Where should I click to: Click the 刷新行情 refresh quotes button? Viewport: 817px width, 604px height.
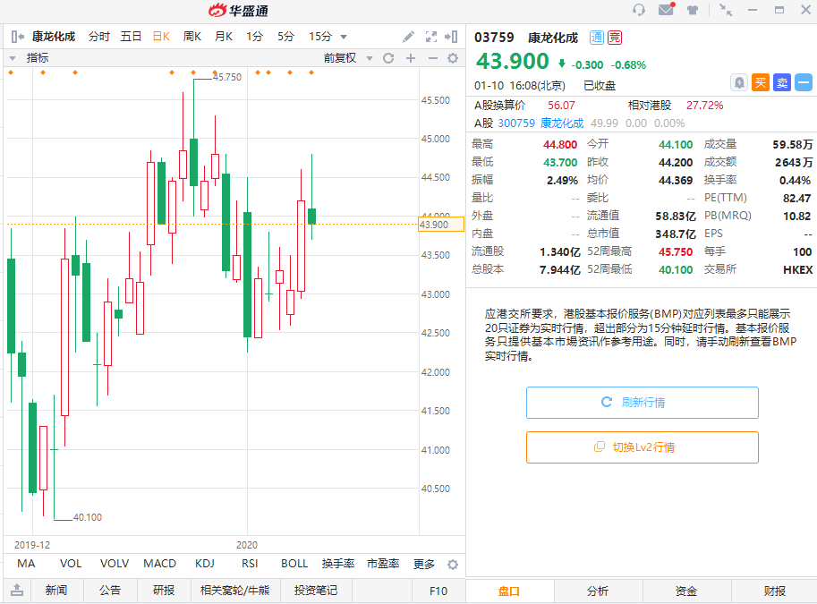tap(643, 403)
